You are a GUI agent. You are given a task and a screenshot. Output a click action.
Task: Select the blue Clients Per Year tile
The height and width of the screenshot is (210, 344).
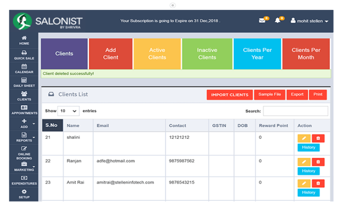257,54
